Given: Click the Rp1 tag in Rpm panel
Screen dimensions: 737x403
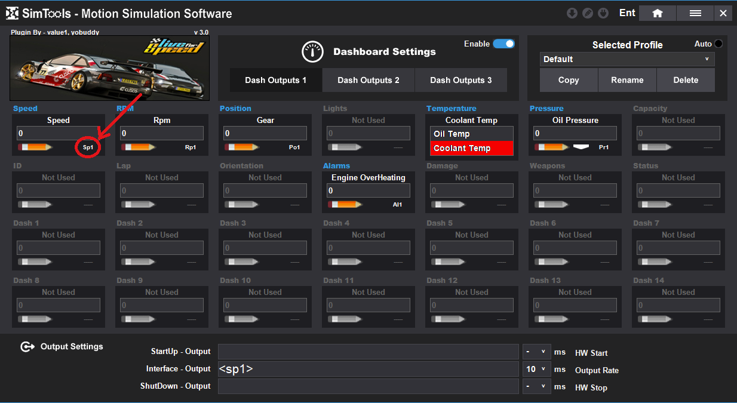Looking at the screenshot, I should 191,147.
